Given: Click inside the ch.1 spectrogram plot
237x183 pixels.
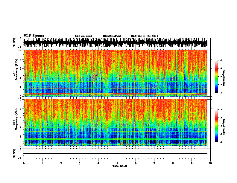Looking at the screenshot, I should [x=116, y=73].
